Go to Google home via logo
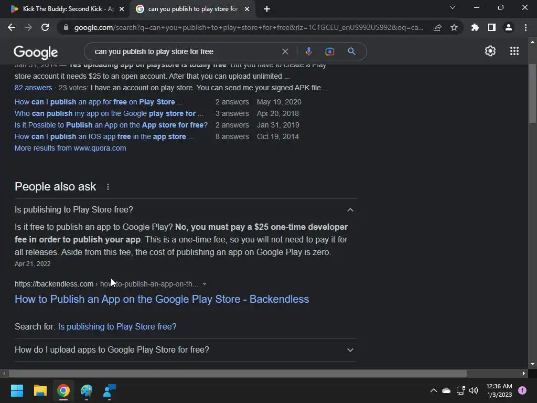Viewport: 537px width, 403px height. (x=36, y=52)
